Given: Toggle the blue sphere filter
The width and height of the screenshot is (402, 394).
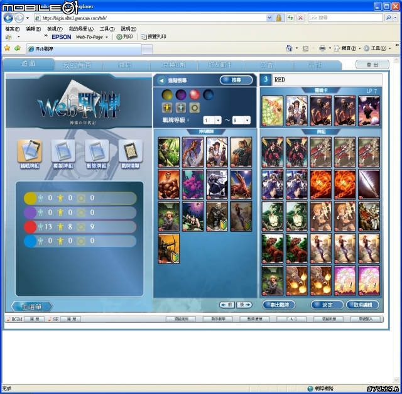Looking at the screenshot, I should tap(209, 95).
